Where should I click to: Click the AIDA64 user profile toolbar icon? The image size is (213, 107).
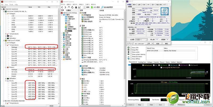pyautogui.click(x=76, y=7)
